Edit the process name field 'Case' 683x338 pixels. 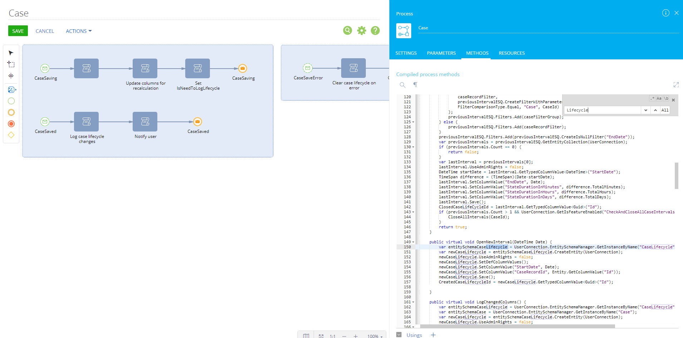549,28
